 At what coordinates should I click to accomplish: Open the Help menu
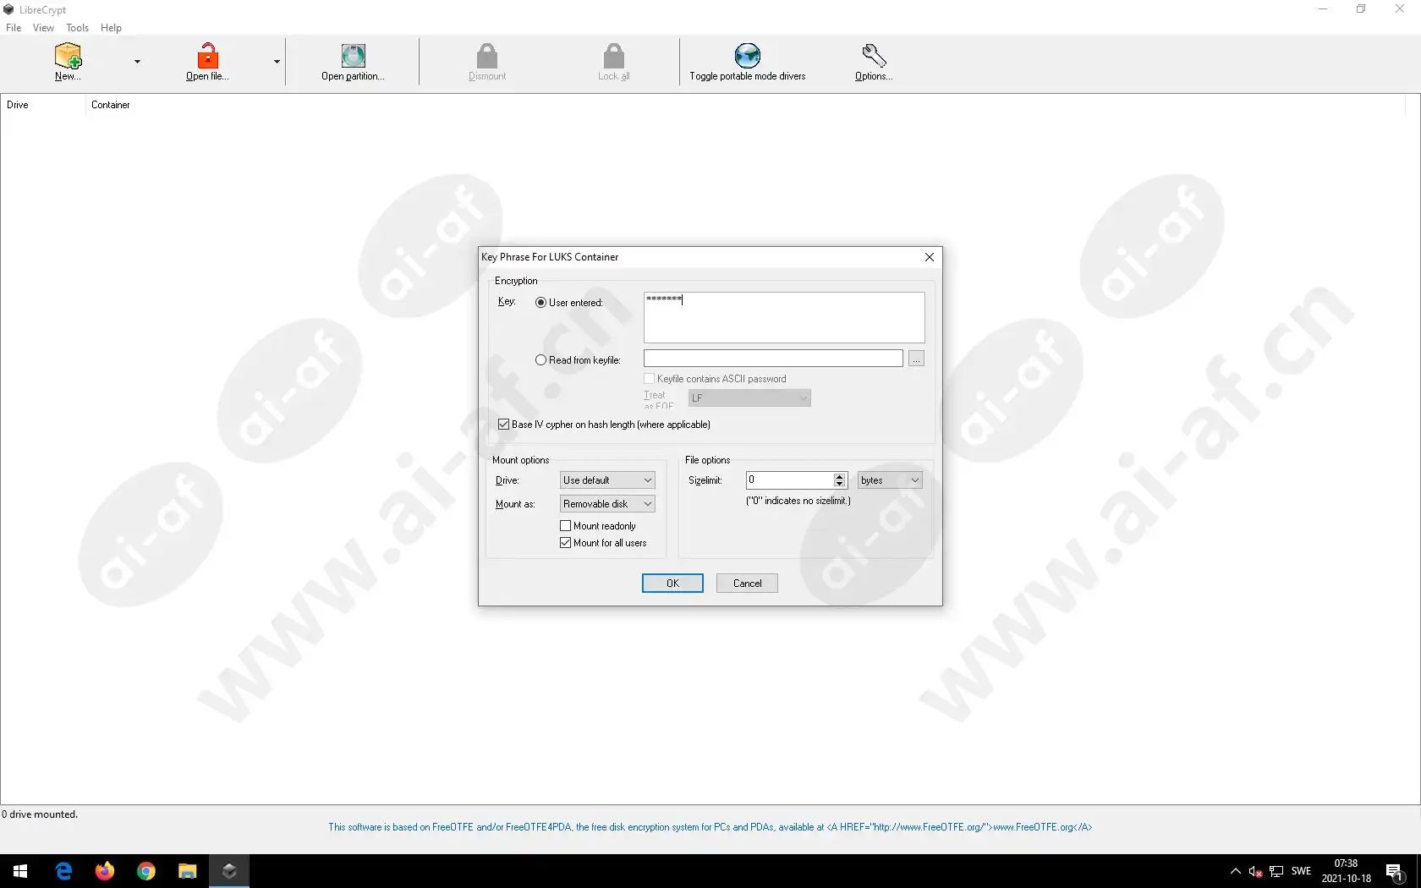(111, 28)
